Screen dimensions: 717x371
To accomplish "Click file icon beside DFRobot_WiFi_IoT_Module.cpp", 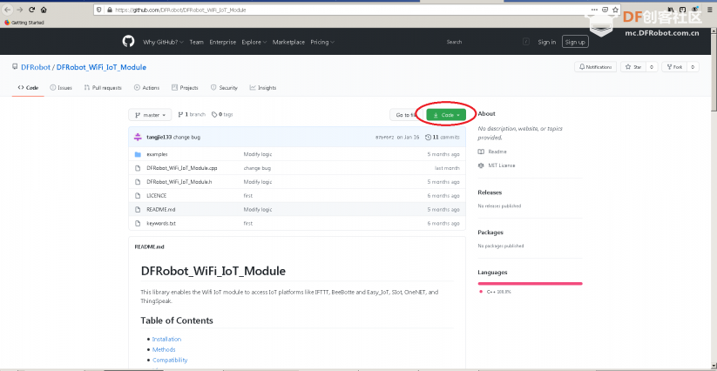I will (x=138, y=168).
